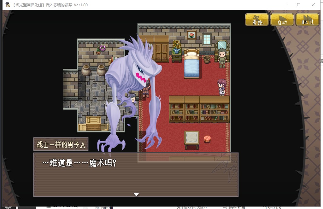Click the small table near the stool

(x=192, y=140)
